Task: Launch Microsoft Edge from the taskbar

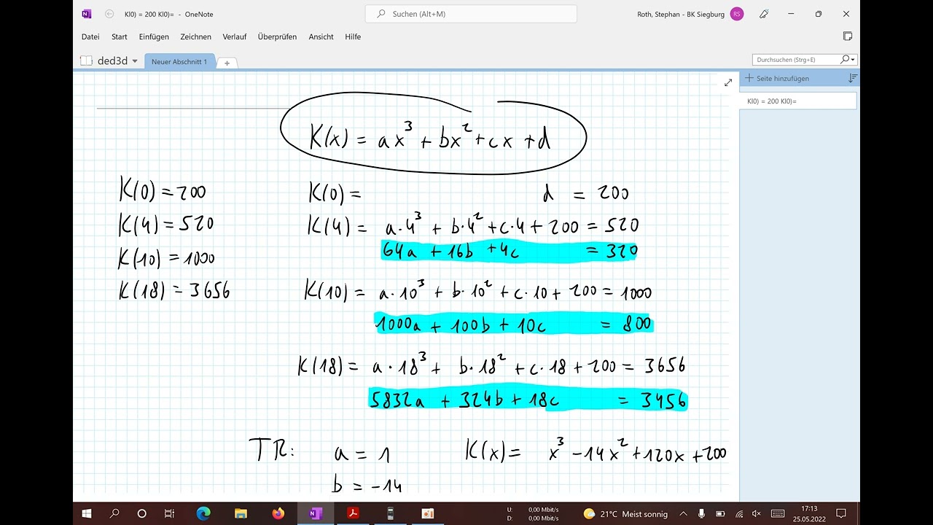Action: (203, 513)
